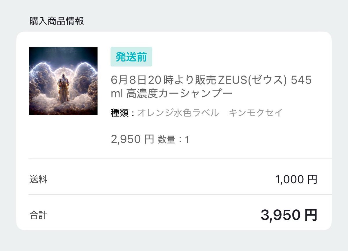Select the 数量:1 quantity text
Image resolution: width=348 pixels, height=251 pixels.
(173, 140)
